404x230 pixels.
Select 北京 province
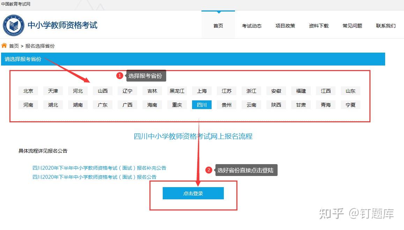click(28, 91)
